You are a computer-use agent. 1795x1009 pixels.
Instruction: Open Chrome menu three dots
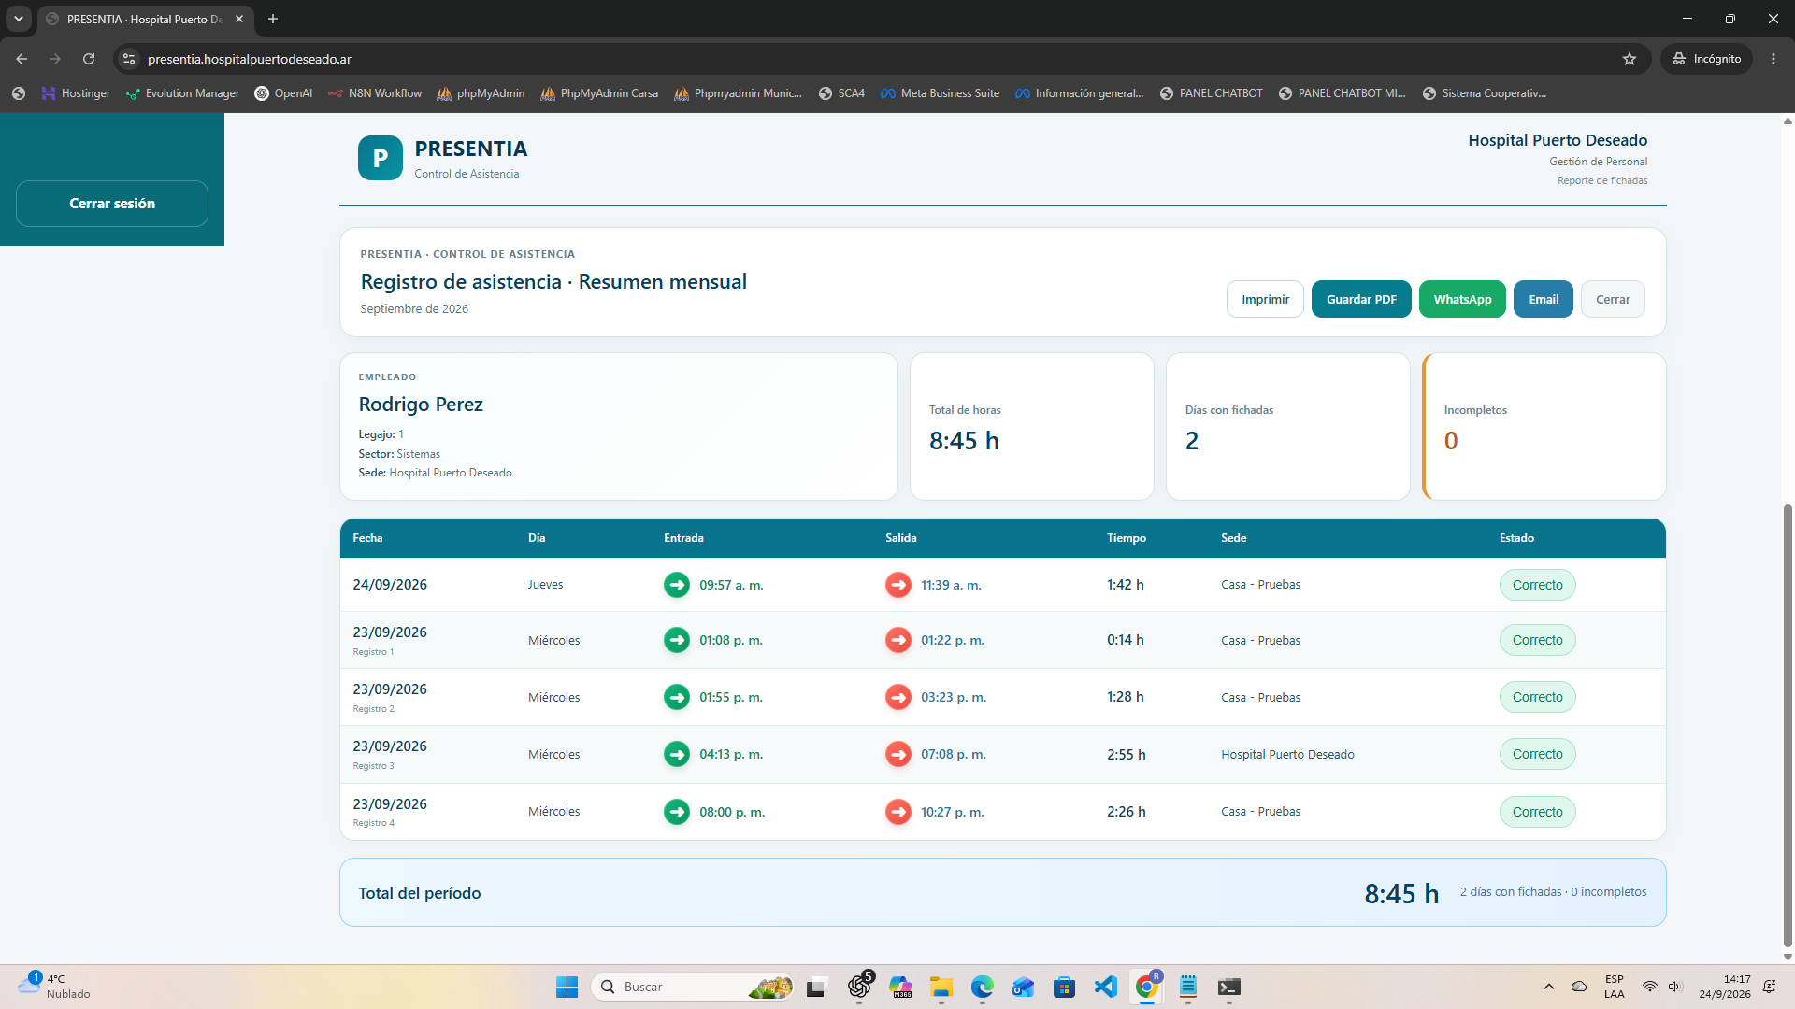click(1773, 59)
